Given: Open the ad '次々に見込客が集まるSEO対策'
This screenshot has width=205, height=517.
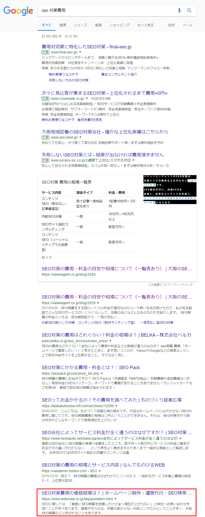Looking at the screenshot, I should click(x=105, y=93).
